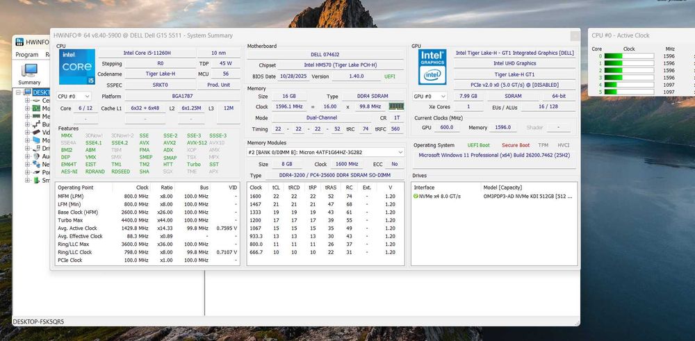Select the Avg. Active Clock row
This screenshot has height=341, width=695.
pyautogui.click(x=147, y=228)
